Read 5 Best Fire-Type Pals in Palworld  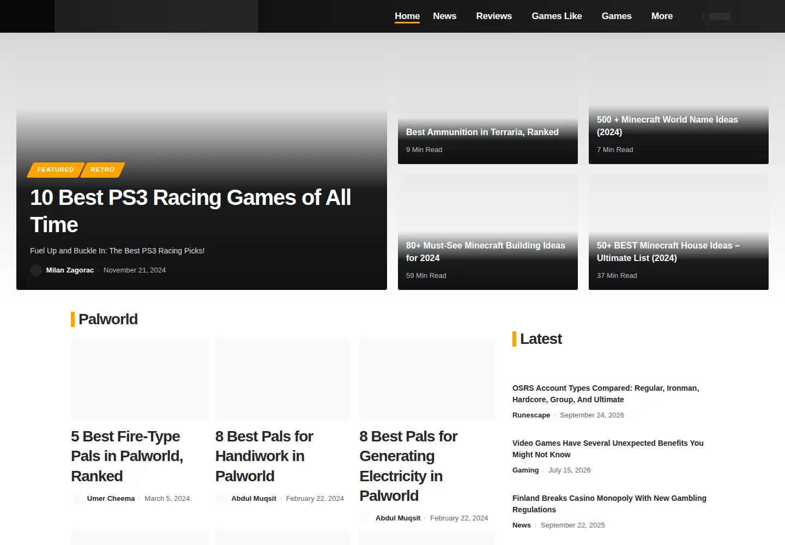click(x=127, y=456)
